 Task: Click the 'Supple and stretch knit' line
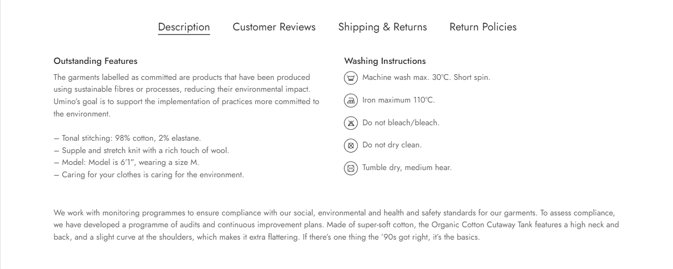tap(141, 150)
